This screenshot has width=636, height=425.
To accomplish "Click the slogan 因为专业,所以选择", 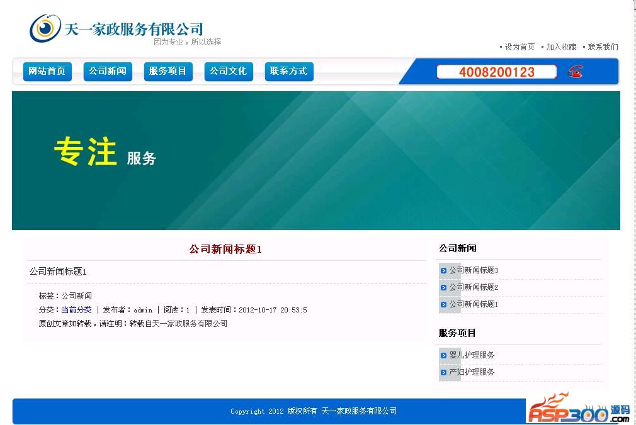I will pos(188,41).
